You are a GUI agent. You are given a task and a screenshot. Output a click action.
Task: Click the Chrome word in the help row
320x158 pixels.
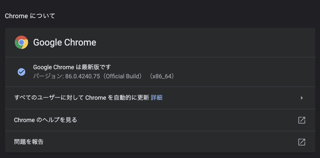click(x=24, y=120)
